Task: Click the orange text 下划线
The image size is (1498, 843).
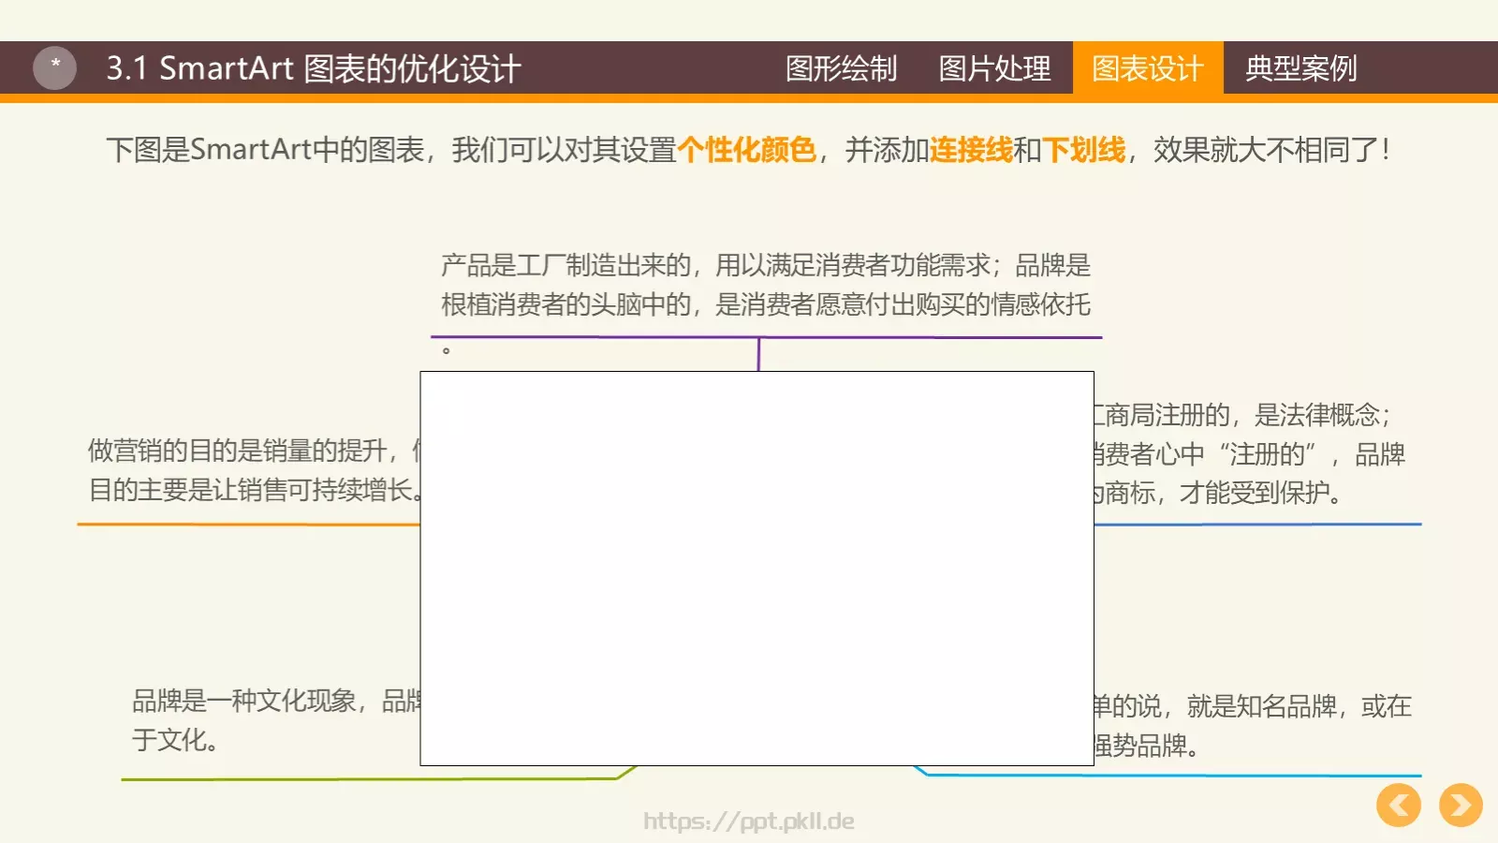Action: 1083,150
